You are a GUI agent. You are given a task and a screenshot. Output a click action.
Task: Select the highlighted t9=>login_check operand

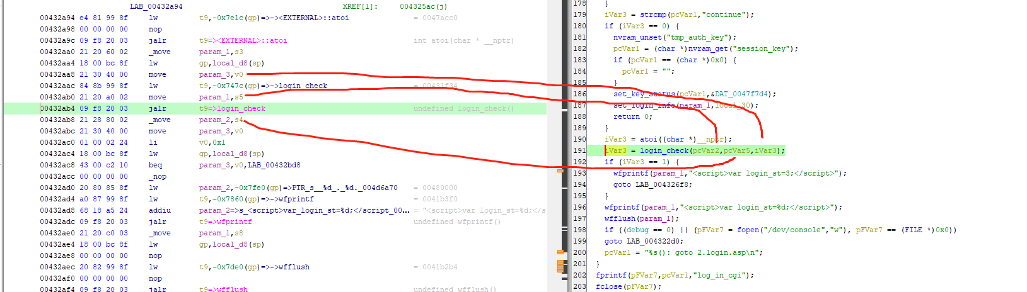(233, 108)
